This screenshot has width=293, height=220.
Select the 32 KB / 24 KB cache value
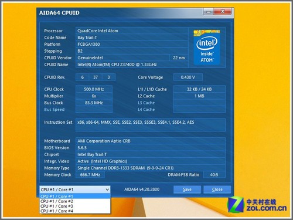[199, 89]
